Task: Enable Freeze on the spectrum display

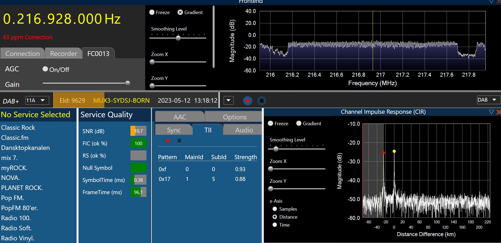Action: 152,12
